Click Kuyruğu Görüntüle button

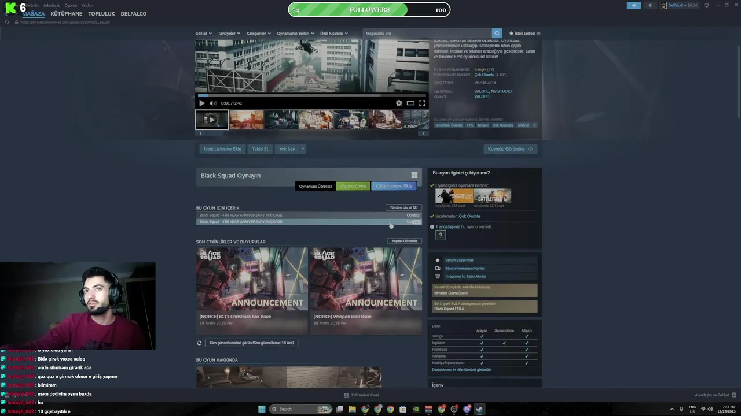coord(511,149)
